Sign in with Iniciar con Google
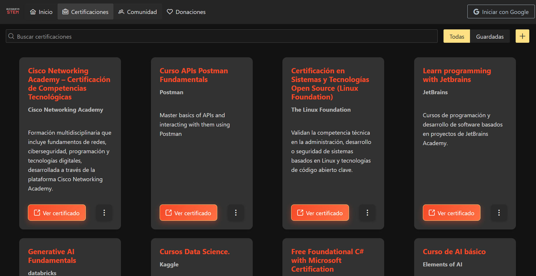 (x=501, y=12)
